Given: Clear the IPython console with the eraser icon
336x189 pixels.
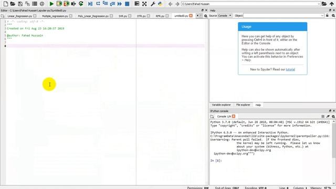Looking at the screenshot, I should 328,117.
